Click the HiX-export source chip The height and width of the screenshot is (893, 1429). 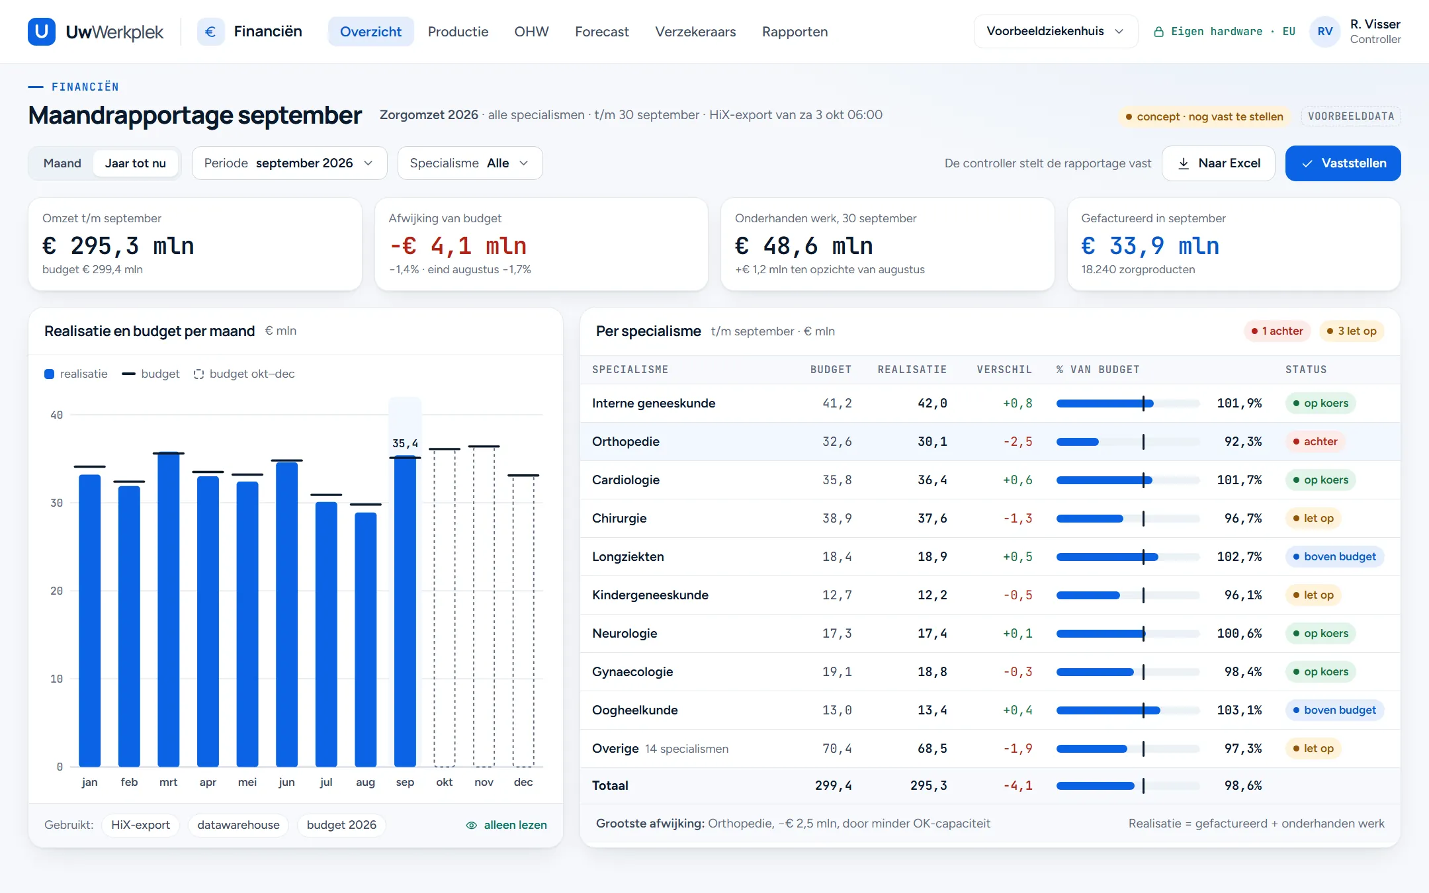140,825
